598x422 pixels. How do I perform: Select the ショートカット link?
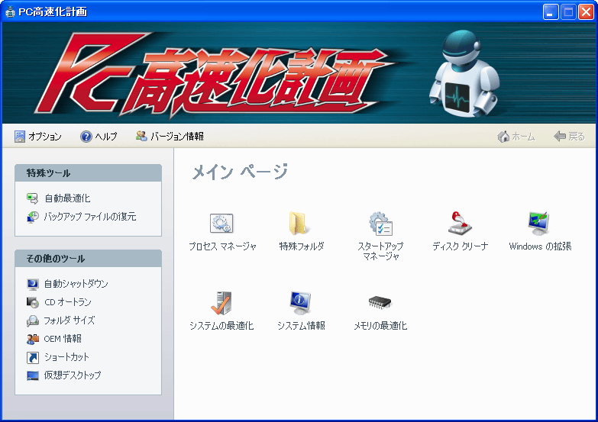point(66,357)
